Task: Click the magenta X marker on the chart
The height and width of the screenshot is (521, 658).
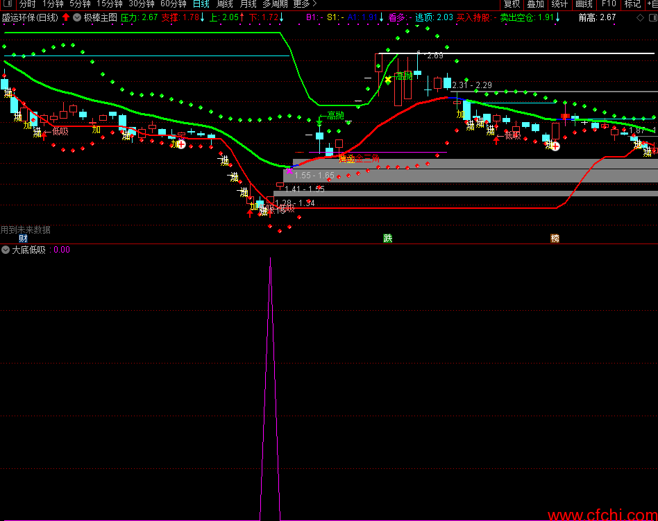Action: (289, 171)
